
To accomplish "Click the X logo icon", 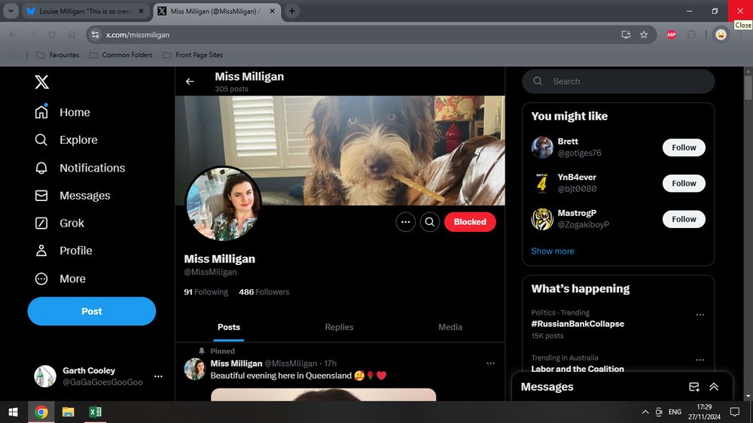I will point(41,81).
